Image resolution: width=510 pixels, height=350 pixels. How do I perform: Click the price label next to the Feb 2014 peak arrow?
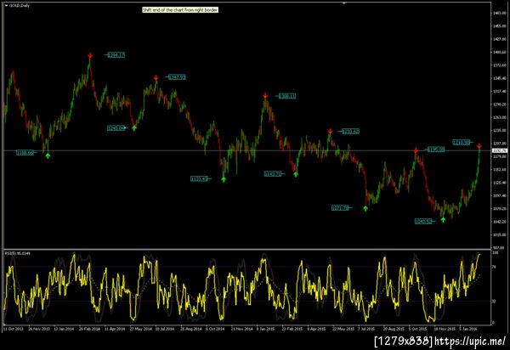tap(116, 55)
